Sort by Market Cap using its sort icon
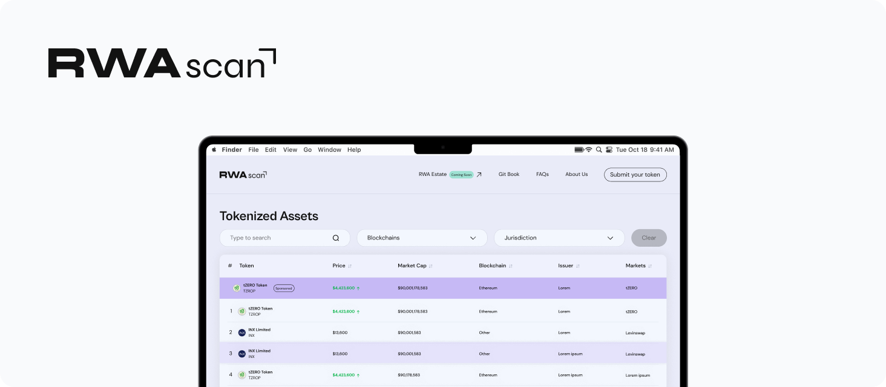 pos(431,266)
